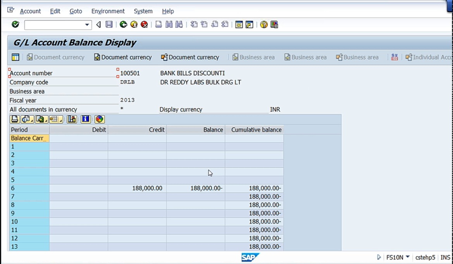Click the Cumulative balance column header
This screenshot has width=453, height=264.
click(x=254, y=130)
